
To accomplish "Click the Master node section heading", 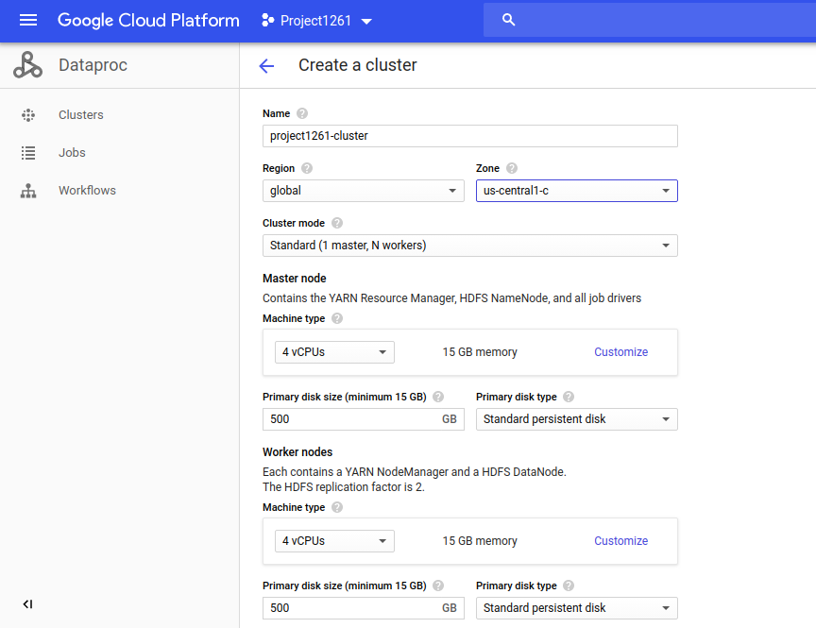I will [x=294, y=279].
